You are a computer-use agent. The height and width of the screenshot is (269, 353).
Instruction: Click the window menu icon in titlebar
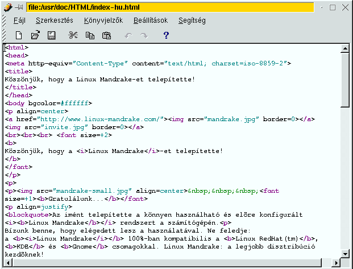pyautogui.click(x=7, y=7)
